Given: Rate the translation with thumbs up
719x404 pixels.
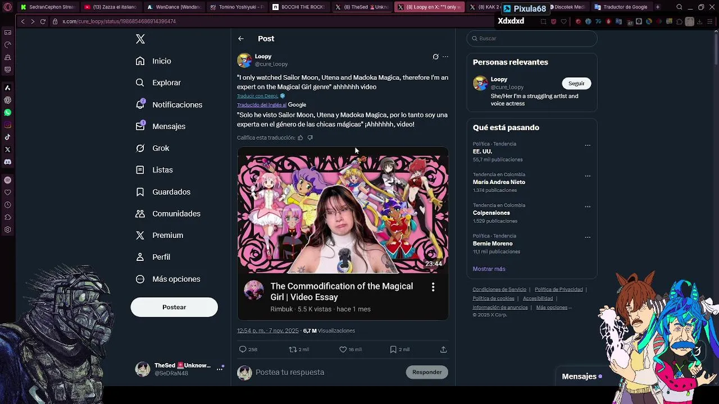Looking at the screenshot, I should pyautogui.click(x=300, y=137).
